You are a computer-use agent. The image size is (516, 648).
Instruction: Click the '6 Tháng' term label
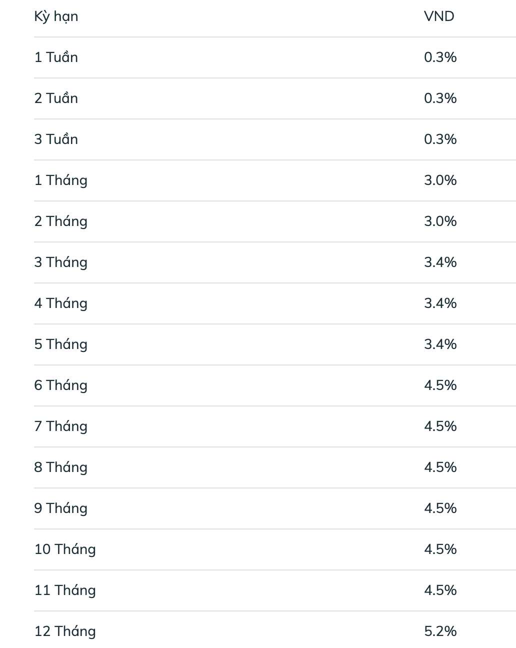click(x=60, y=385)
